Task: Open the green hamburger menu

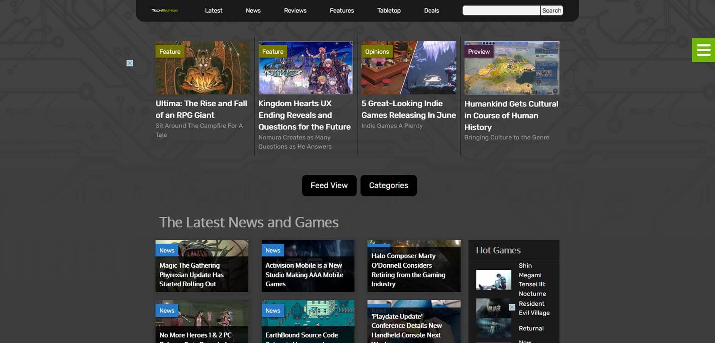Action: click(704, 50)
